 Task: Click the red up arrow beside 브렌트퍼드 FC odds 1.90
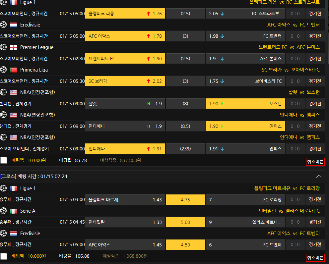149,59
